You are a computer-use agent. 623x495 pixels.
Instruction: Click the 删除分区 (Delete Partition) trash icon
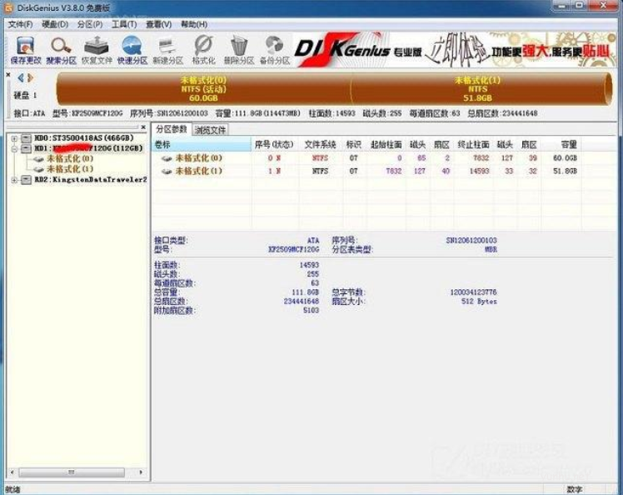coord(239,49)
